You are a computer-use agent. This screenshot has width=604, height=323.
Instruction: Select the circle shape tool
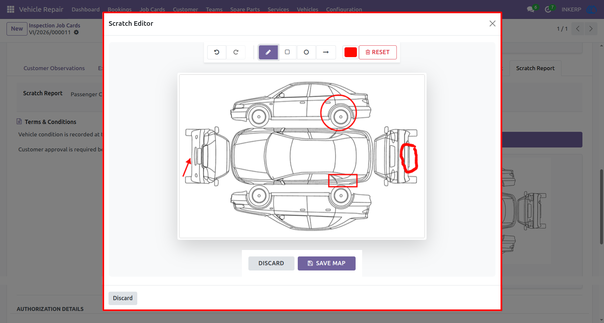pos(306,52)
